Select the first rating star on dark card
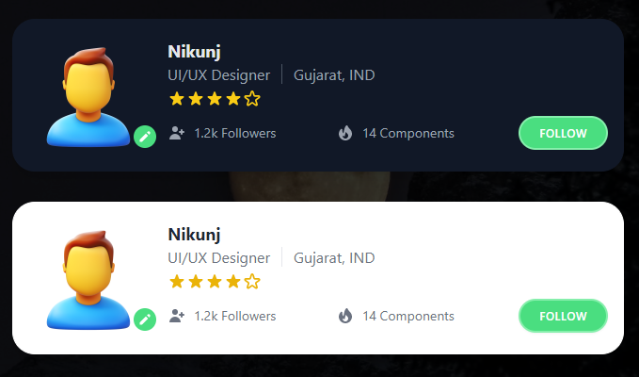 [x=177, y=99]
